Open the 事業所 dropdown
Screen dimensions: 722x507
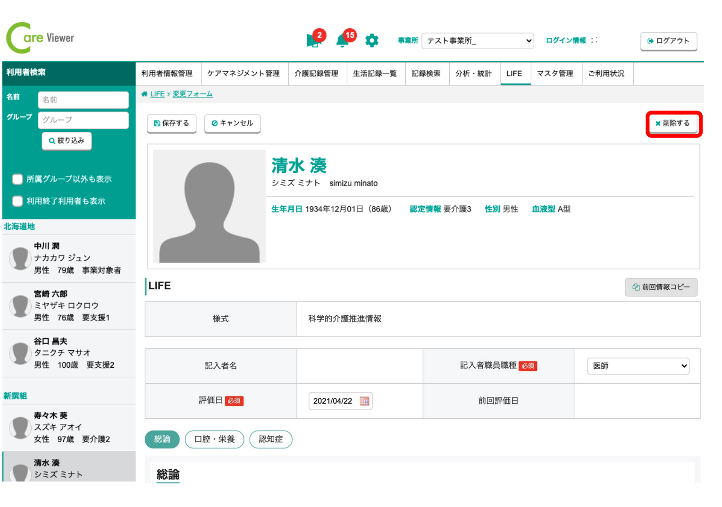click(478, 41)
